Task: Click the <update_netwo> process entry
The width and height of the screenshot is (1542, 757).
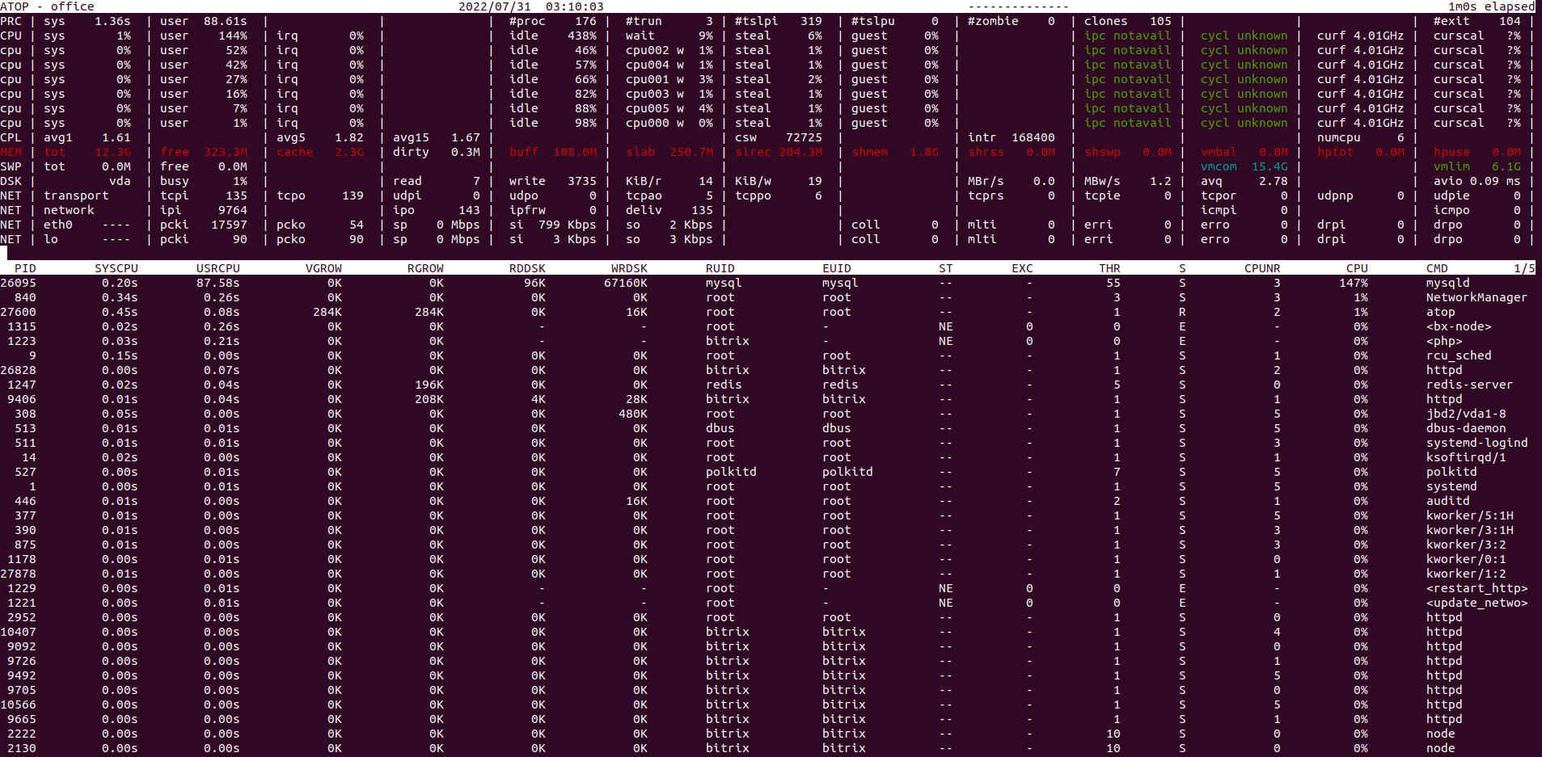Action: coord(1477,603)
